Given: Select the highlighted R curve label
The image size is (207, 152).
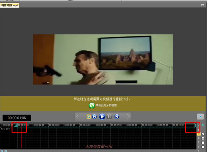Looking at the screenshot, I should [198, 134].
